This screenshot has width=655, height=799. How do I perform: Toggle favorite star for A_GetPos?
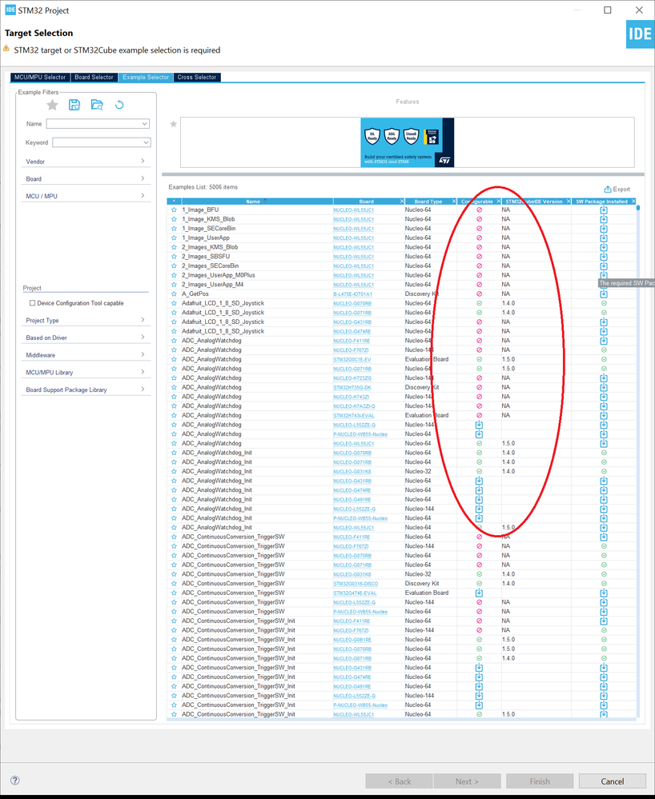coord(174,294)
